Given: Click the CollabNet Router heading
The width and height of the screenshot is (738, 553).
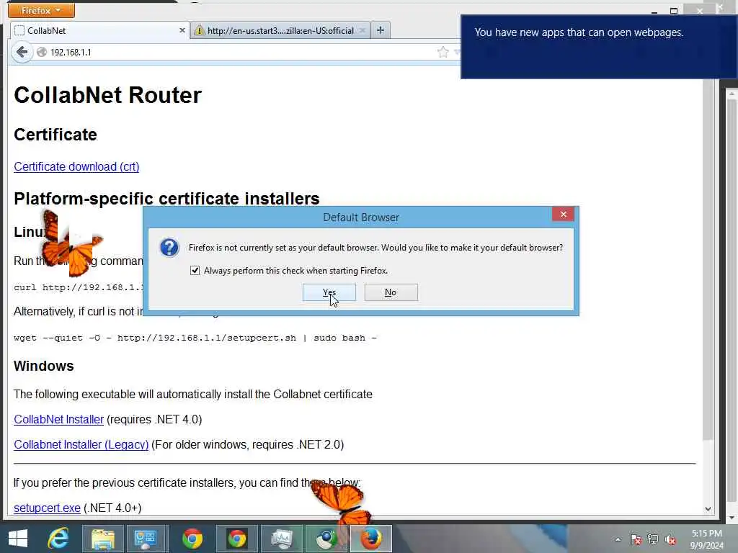Looking at the screenshot, I should [108, 96].
